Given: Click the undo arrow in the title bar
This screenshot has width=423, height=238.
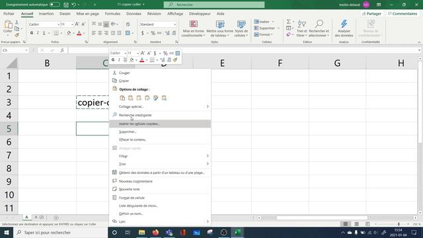Looking at the screenshot, I should [x=73, y=5].
